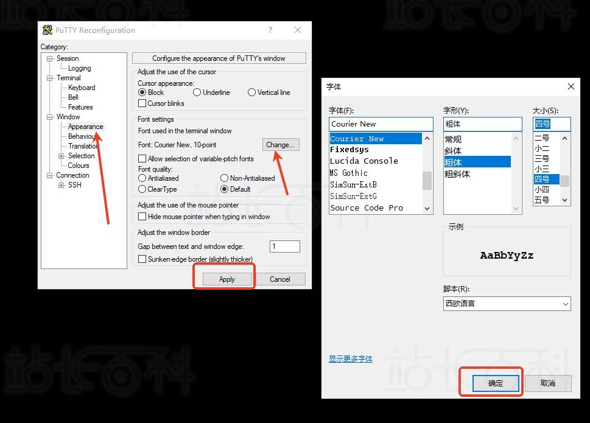Image resolution: width=590 pixels, height=423 pixels.
Task: Expand the Selection tree node
Action: tap(61, 156)
